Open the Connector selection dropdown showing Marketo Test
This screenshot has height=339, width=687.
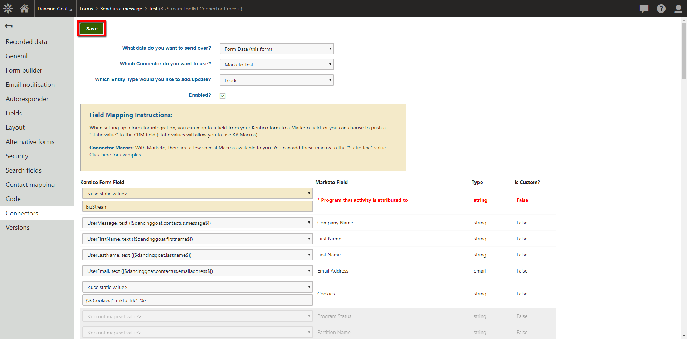click(x=277, y=65)
